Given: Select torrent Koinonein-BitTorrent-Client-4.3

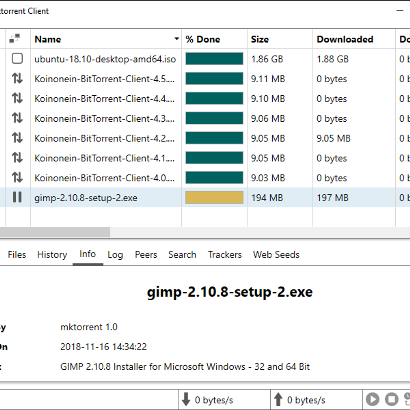Looking at the screenshot, I should tap(105, 119).
